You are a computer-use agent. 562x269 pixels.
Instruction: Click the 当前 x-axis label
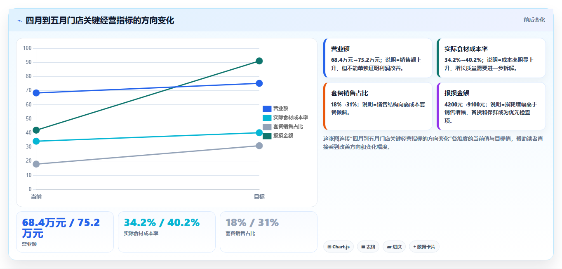[36, 197]
